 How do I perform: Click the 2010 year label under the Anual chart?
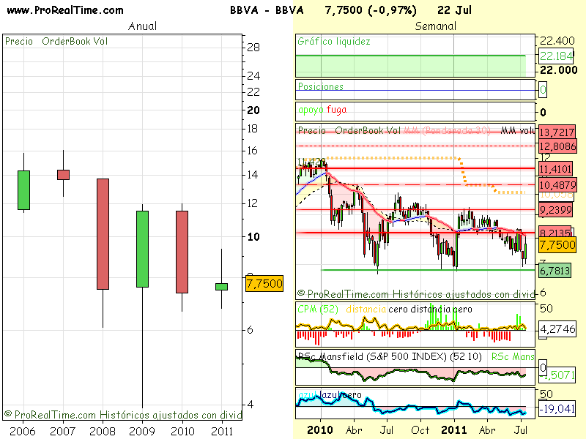click(x=182, y=431)
